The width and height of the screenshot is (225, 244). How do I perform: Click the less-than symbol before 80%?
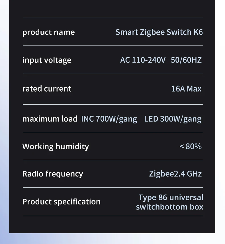182,146
